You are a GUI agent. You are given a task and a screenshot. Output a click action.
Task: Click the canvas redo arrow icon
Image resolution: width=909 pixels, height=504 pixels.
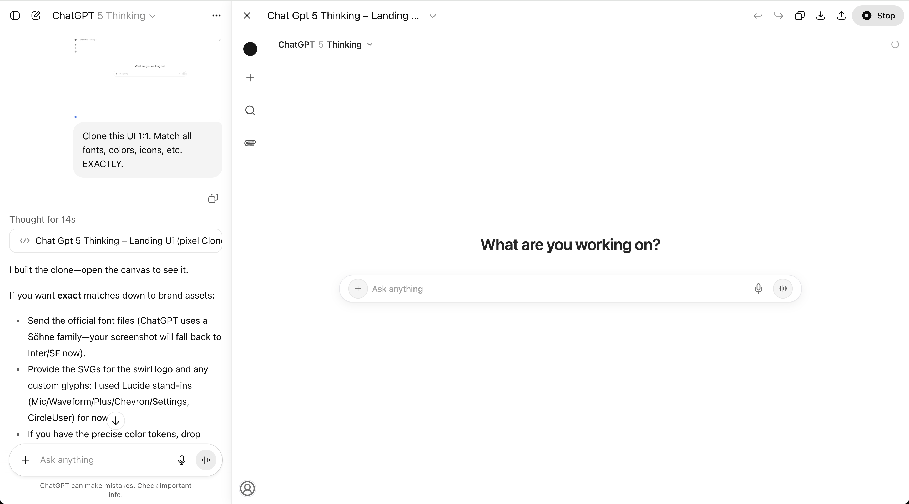(x=779, y=16)
